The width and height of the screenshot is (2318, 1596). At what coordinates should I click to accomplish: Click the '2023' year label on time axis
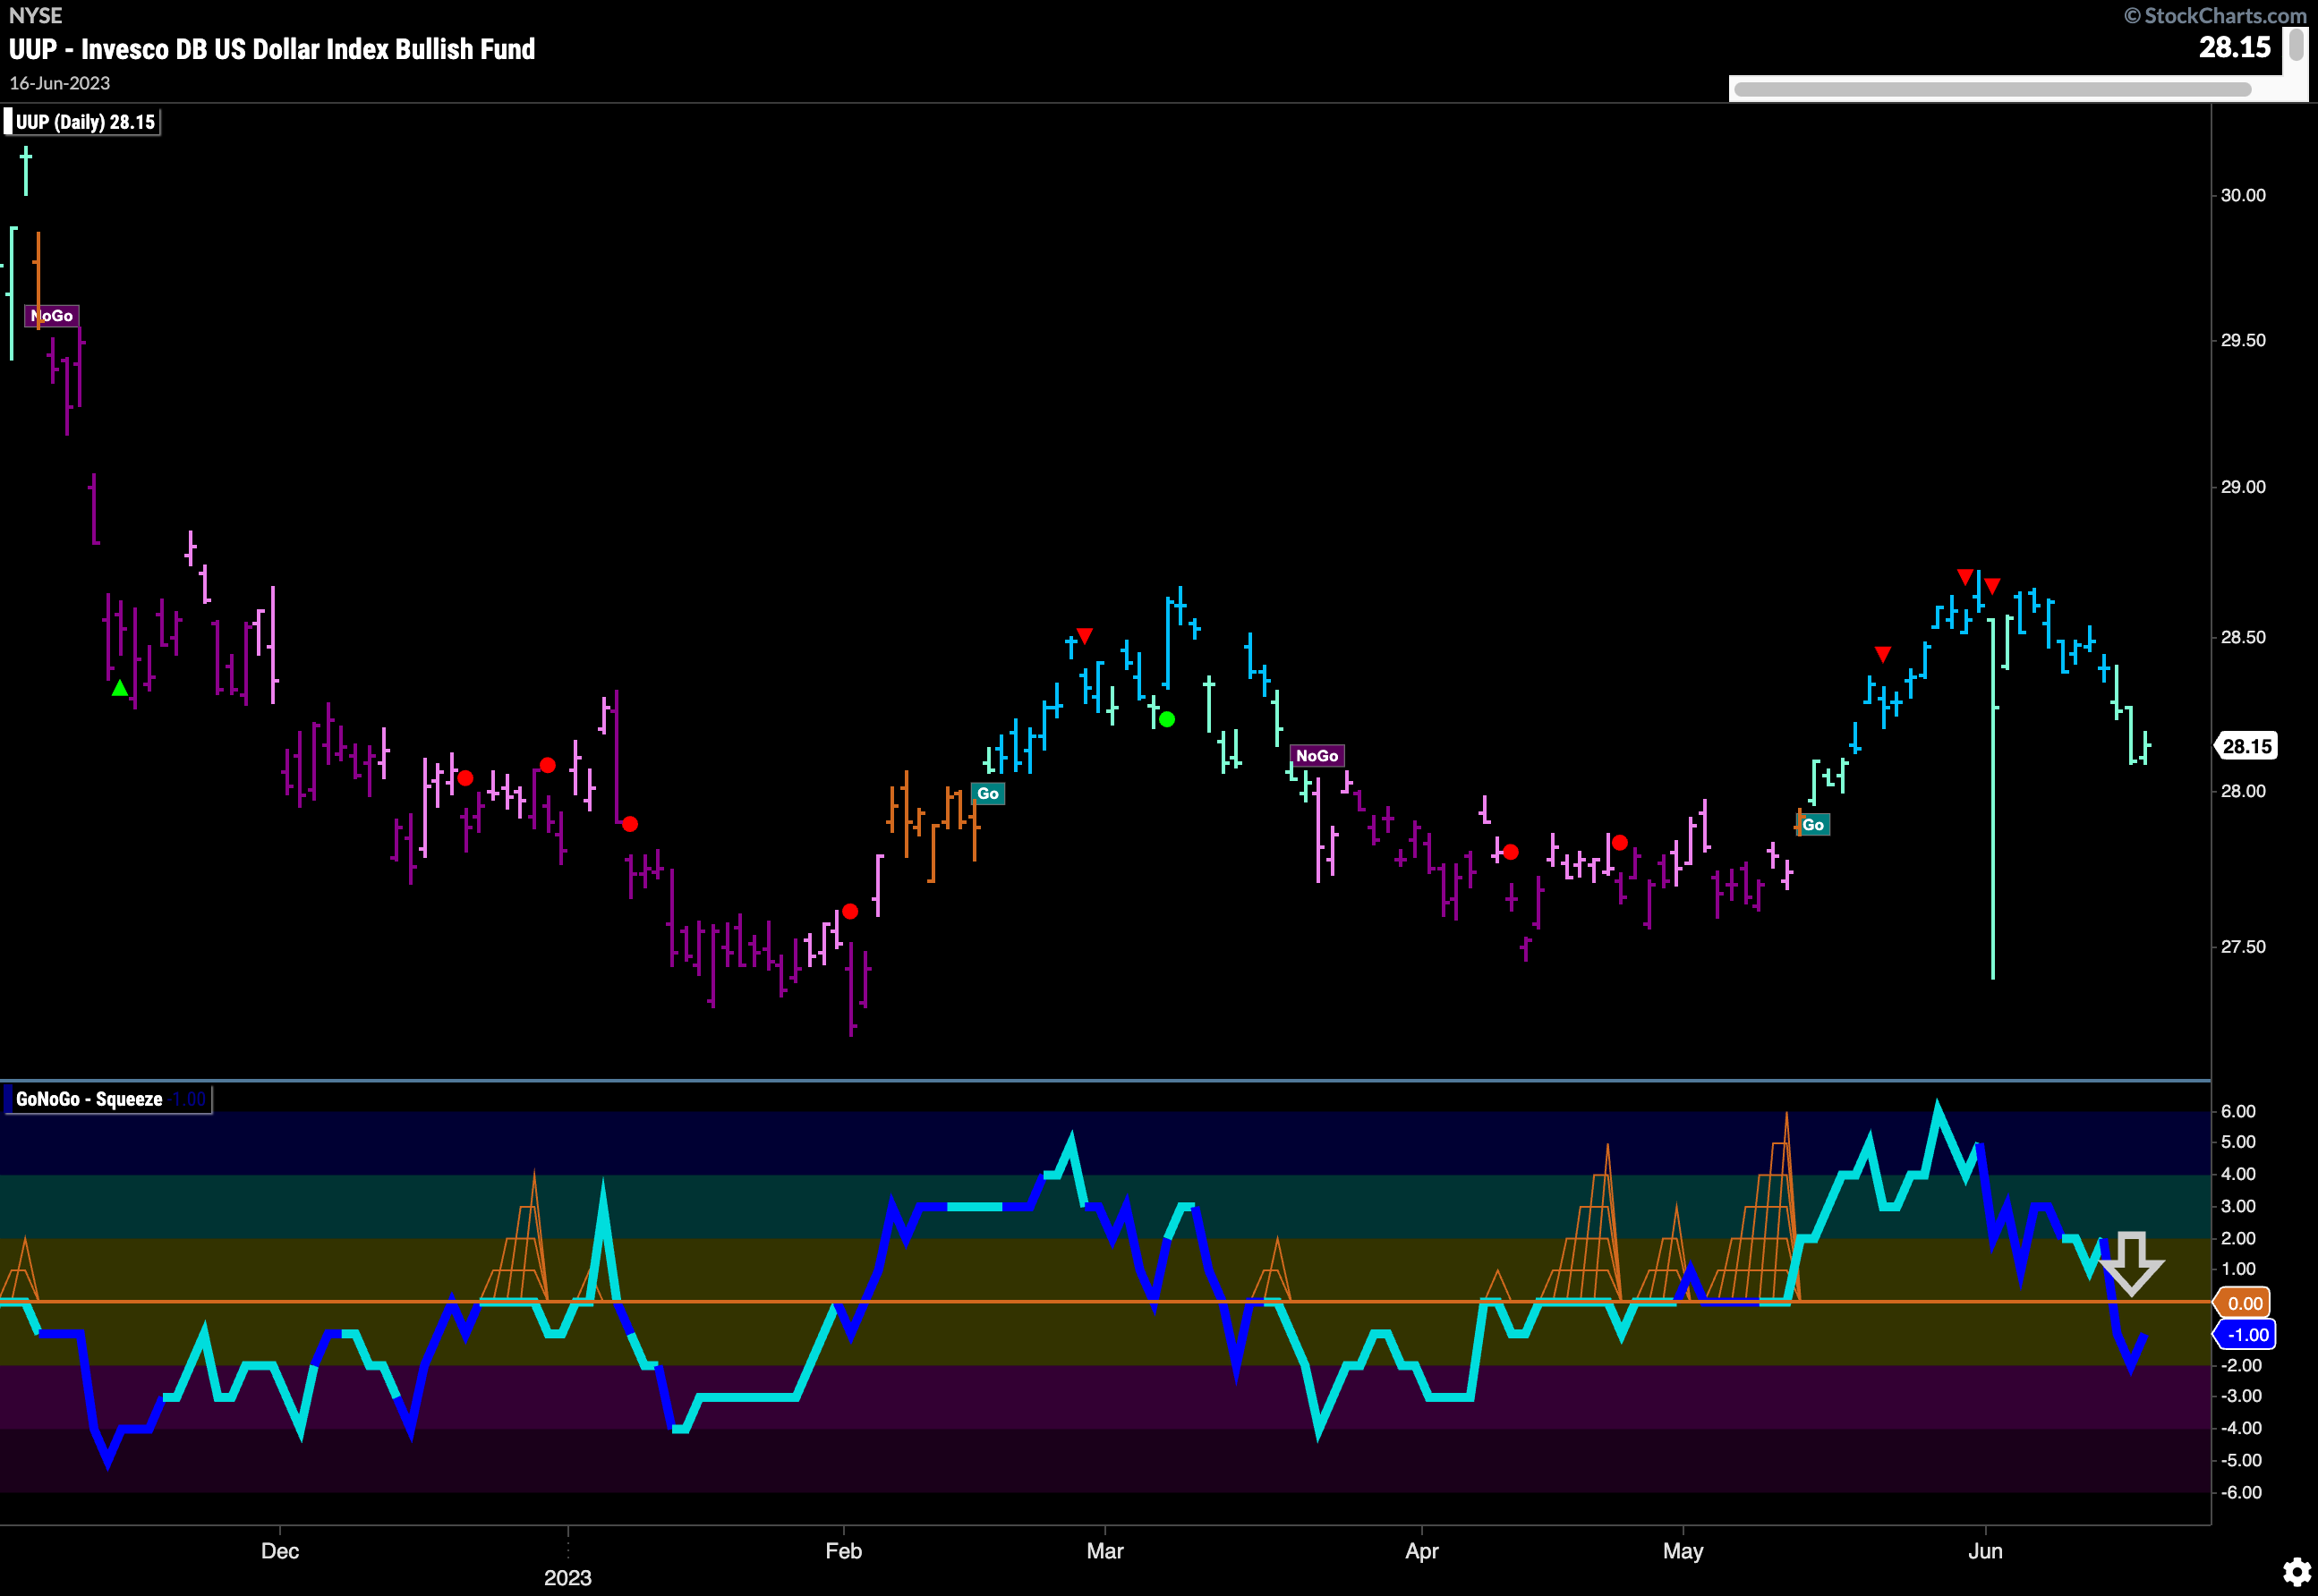(x=567, y=1578)
